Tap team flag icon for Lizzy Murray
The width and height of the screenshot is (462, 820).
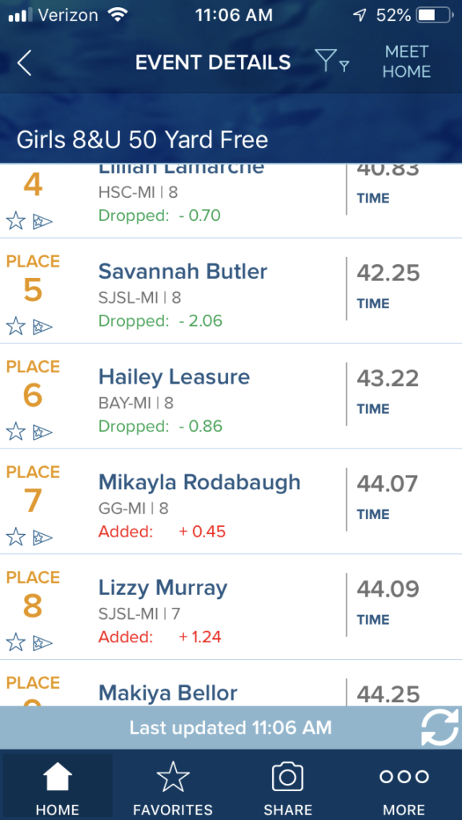click(x=42, y=642)
